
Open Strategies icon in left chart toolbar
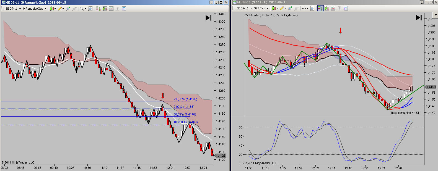point(118,9)
